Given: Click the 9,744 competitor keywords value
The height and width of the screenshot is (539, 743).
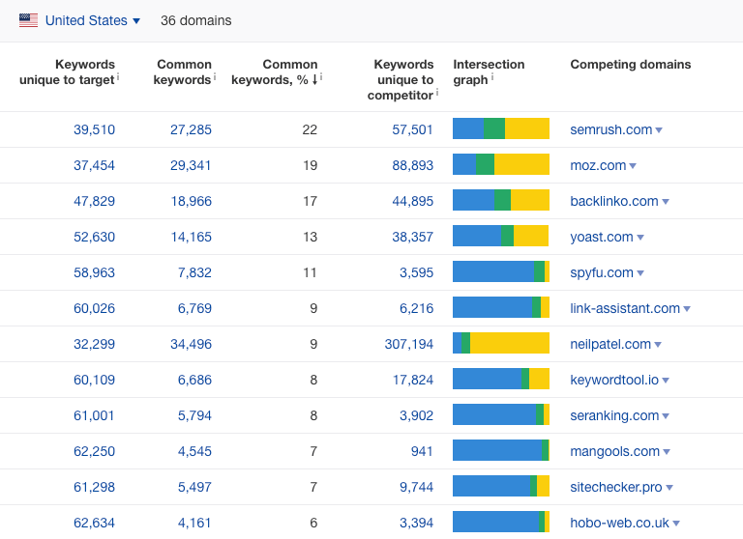Looking at the screenshot, I should [417, 487].
